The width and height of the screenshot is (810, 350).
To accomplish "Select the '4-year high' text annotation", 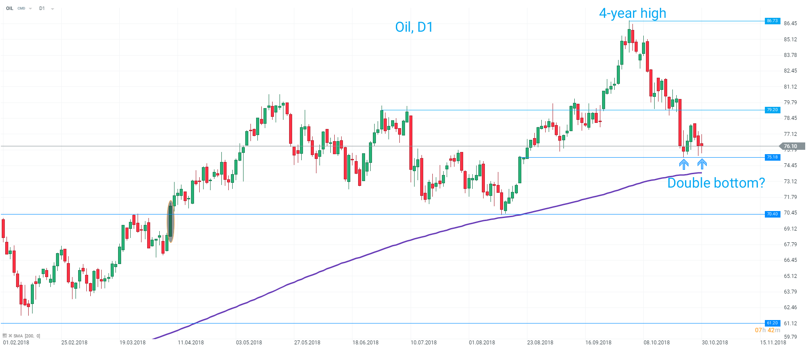I will pyautogui.click(x=632, y=13).
